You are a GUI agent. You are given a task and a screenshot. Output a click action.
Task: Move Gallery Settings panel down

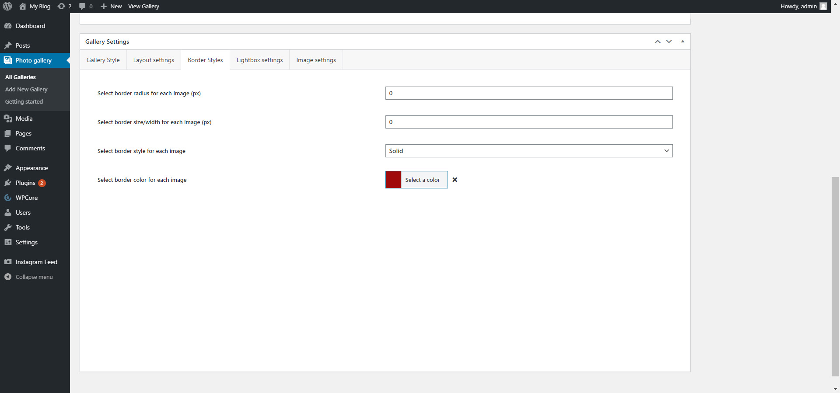pos(669,42)
